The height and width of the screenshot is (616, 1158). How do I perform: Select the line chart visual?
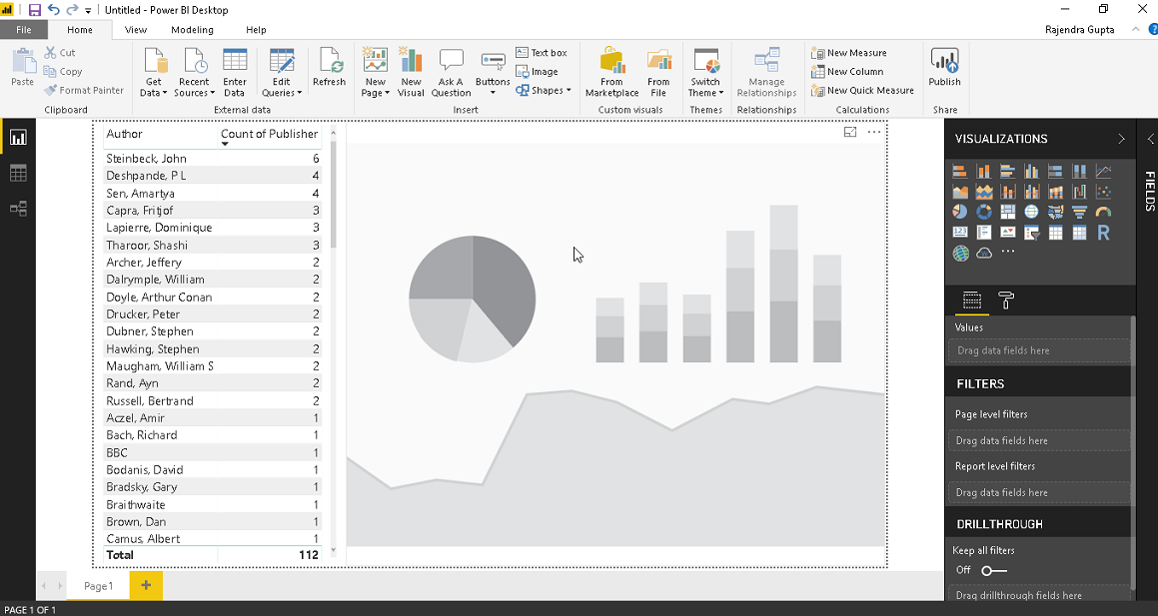1103,171
